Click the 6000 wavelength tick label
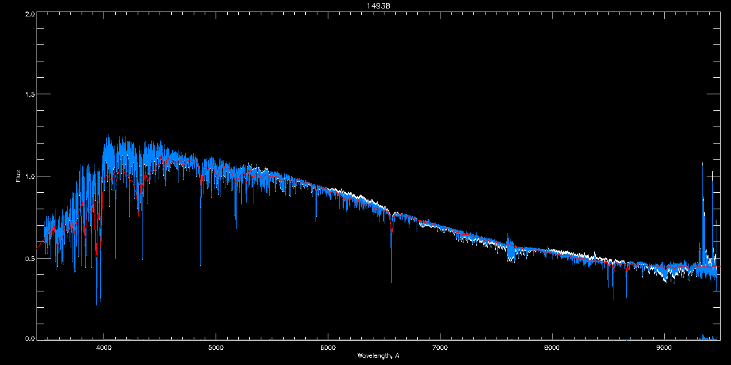 click(x=328, y=348)
